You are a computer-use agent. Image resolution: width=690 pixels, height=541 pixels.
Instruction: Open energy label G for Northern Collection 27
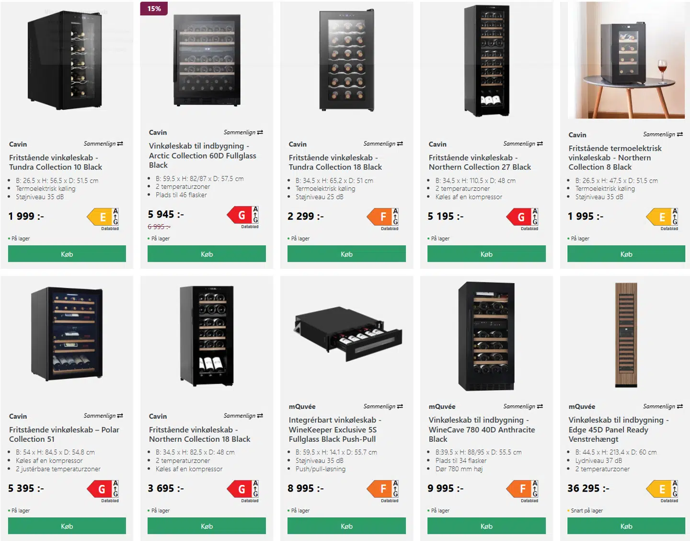coord(522,217)
